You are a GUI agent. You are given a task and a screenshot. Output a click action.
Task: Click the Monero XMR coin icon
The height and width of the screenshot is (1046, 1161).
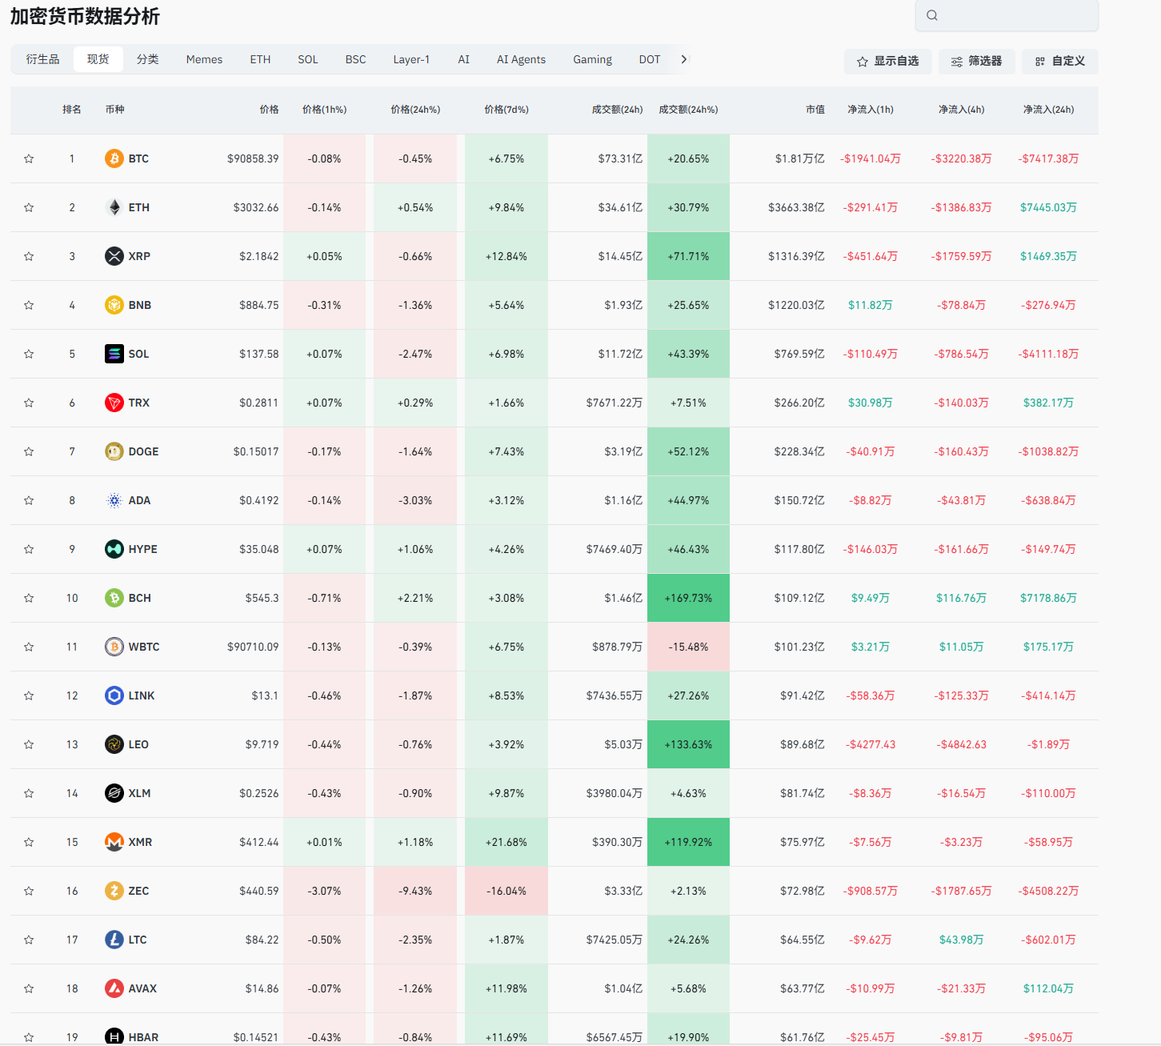[x=114, y=842]
